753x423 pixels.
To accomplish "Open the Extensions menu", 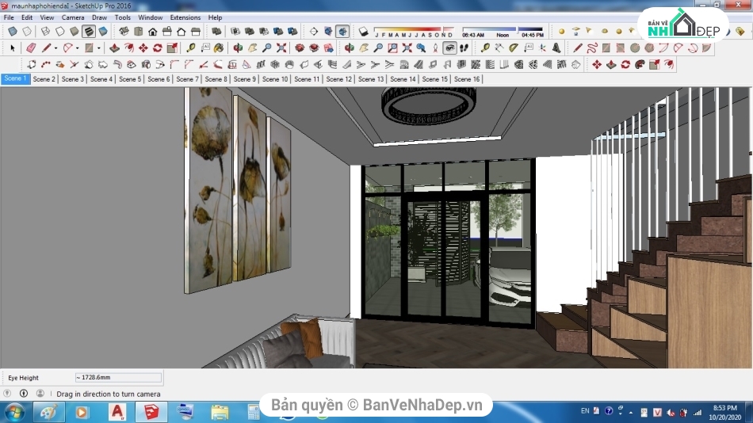I will 185,17.
